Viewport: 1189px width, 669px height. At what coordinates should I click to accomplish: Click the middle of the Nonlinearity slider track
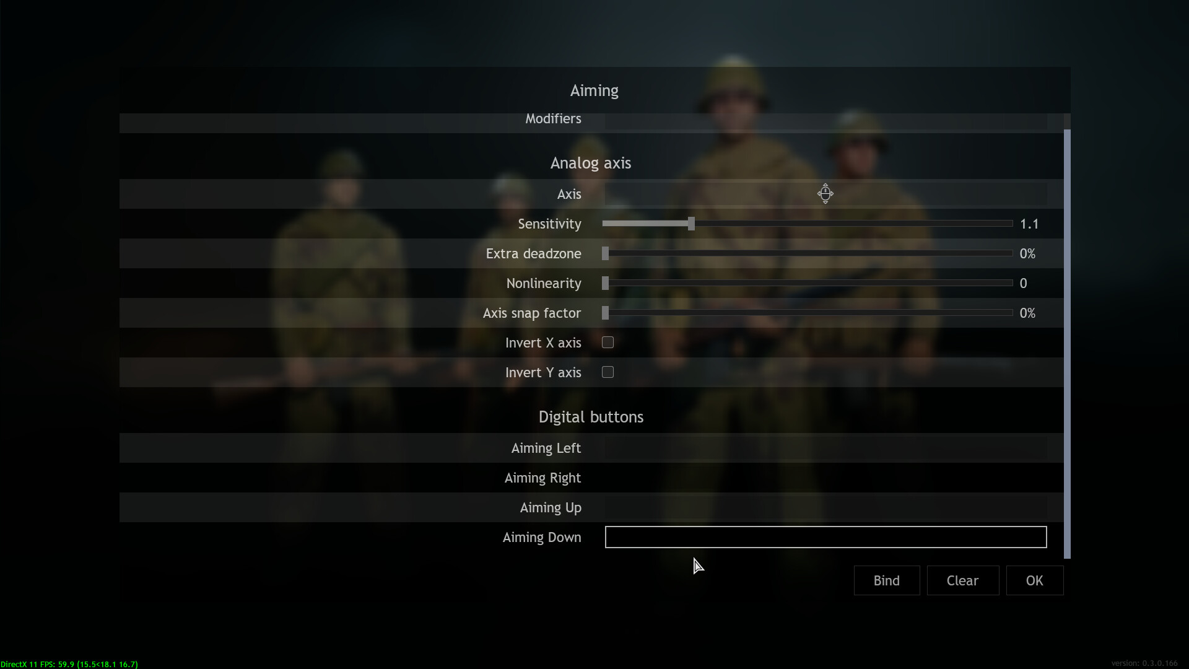click(x=808, y=283)
